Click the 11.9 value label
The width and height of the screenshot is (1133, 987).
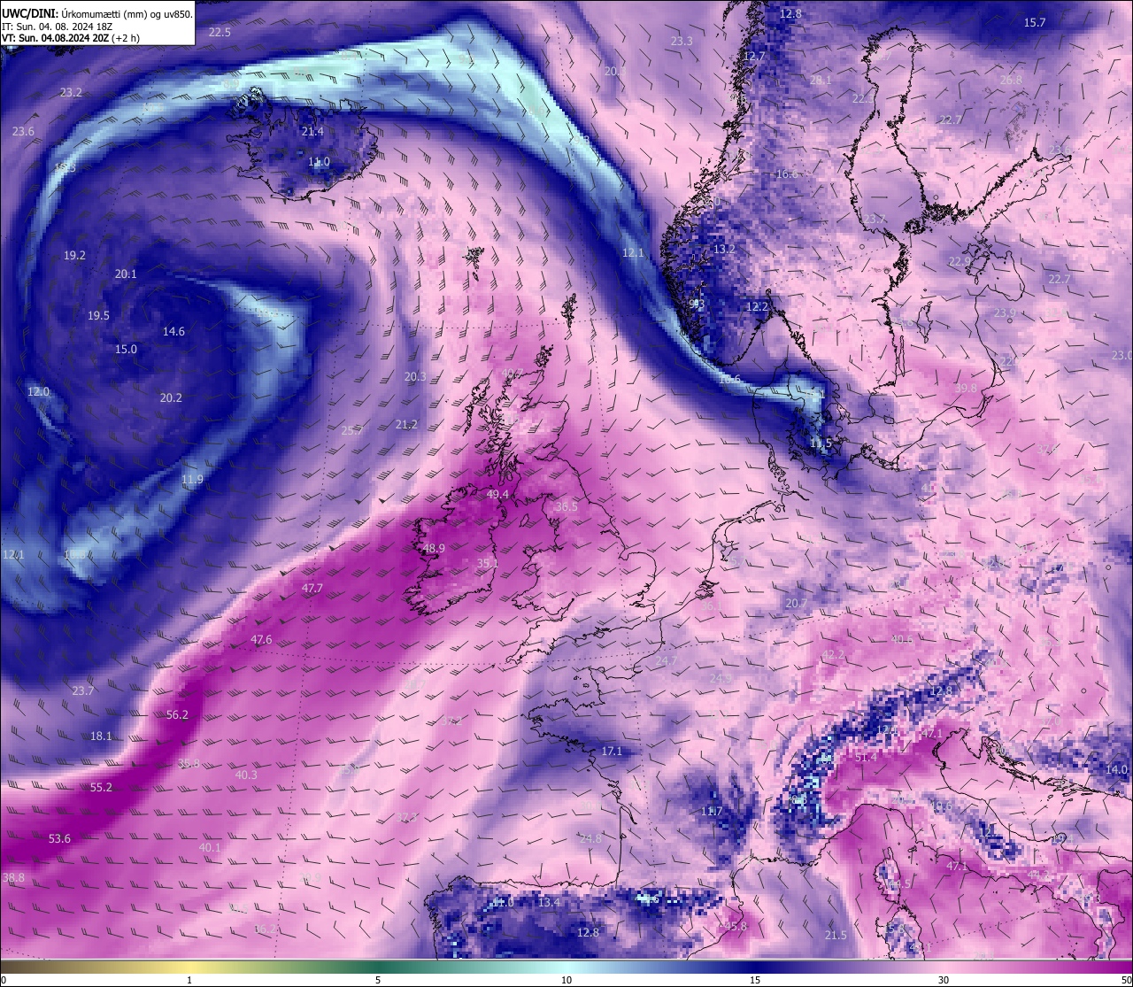192,479
